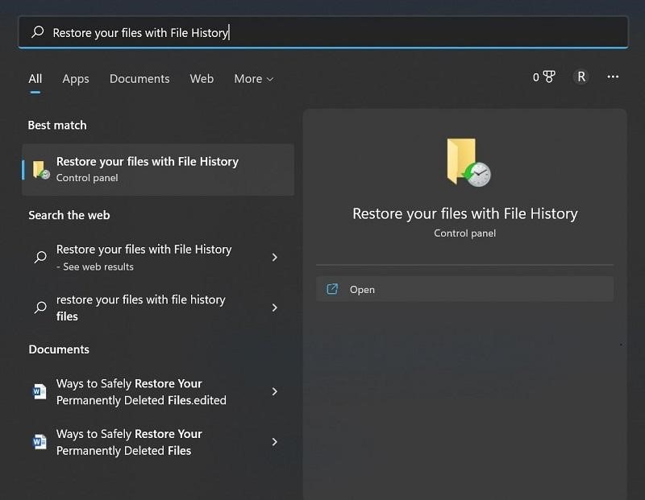Expand the chevron beside 'restore your files with file history files'
The height and width of the screenshot is (500, 645).
(274, 307)
